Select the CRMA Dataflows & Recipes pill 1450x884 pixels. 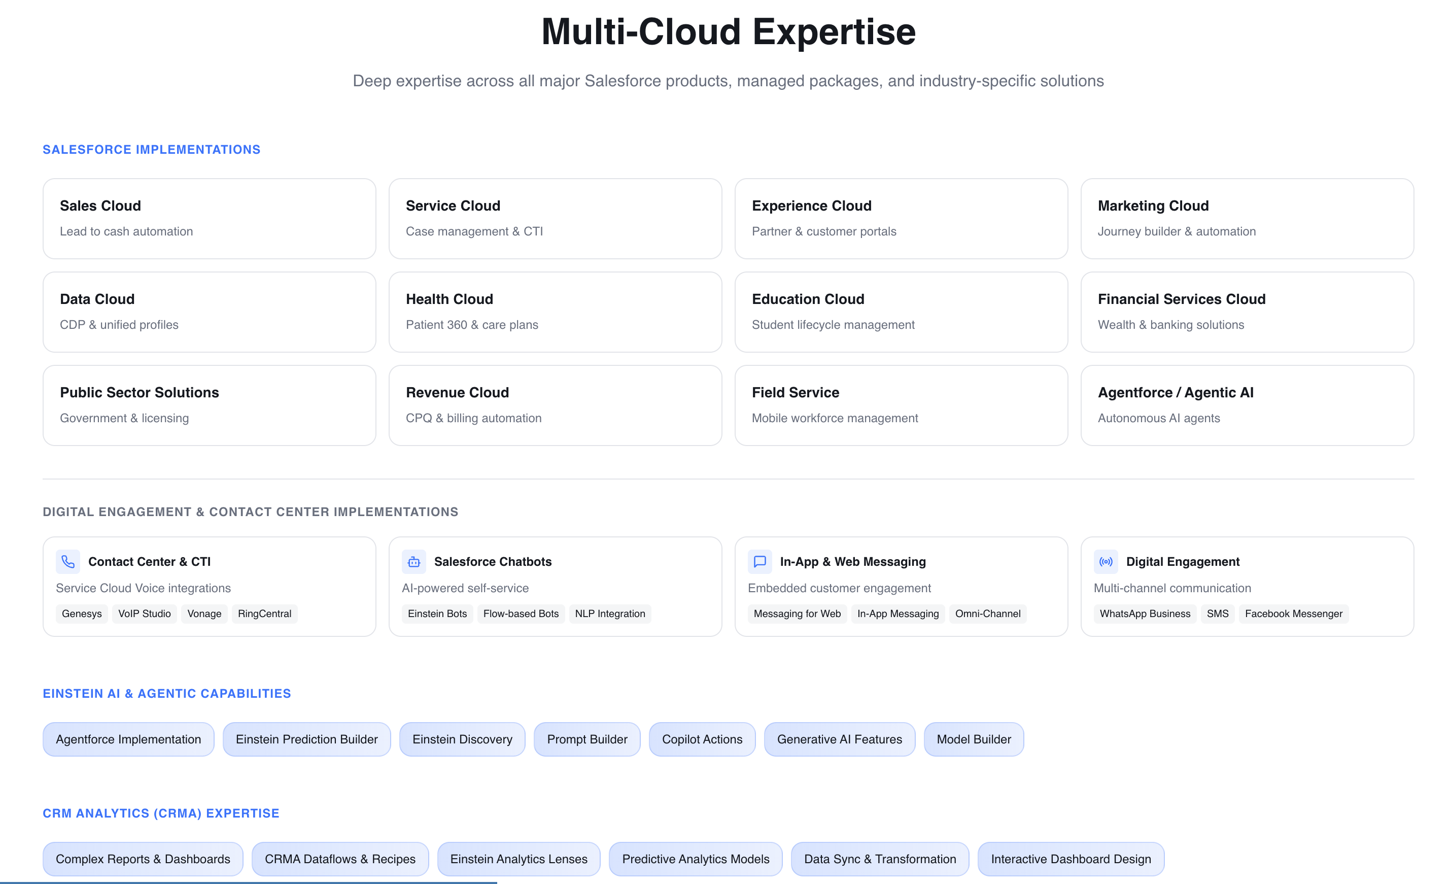(x=340, y=859)
